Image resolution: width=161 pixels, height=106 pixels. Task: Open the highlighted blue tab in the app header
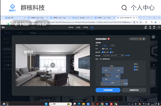click(92, 27)
